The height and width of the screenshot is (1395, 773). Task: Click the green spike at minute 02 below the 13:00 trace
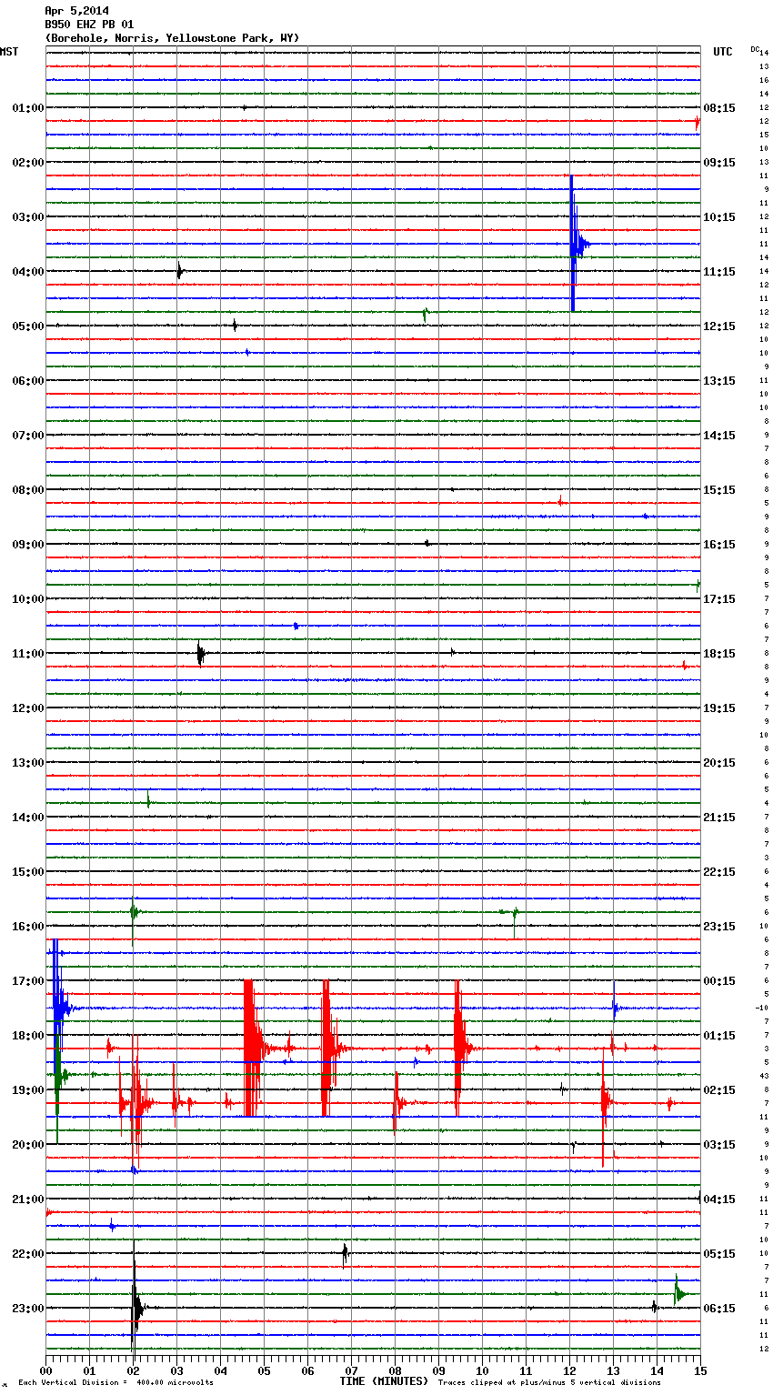click(x=148, y=800)
